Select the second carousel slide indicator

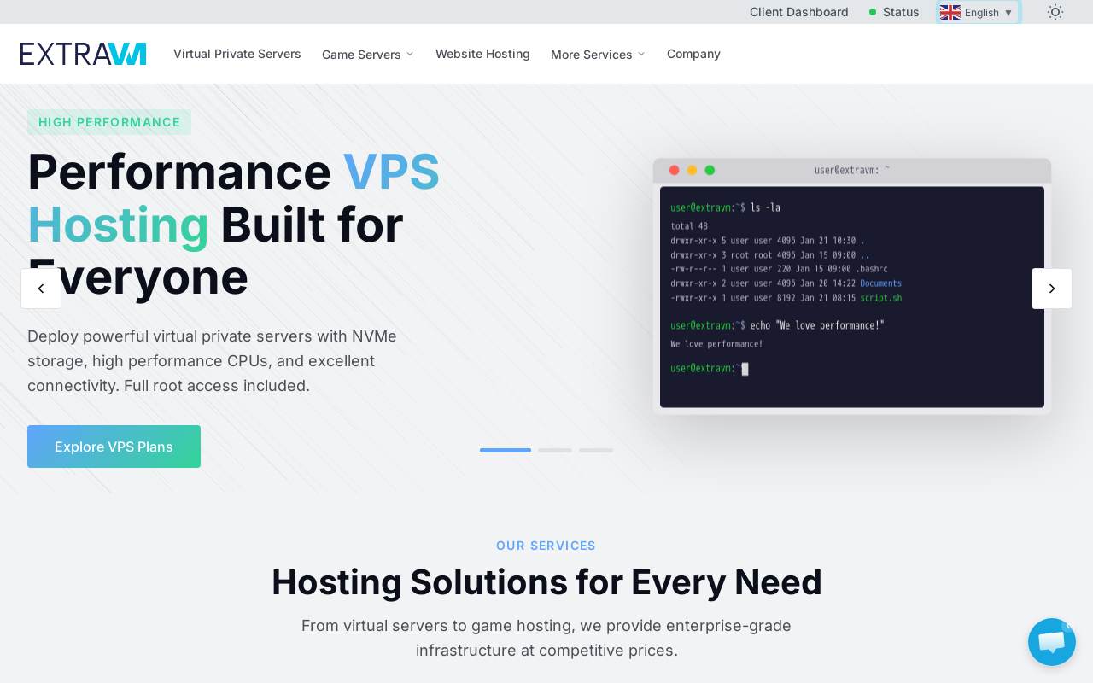point(555,450)
